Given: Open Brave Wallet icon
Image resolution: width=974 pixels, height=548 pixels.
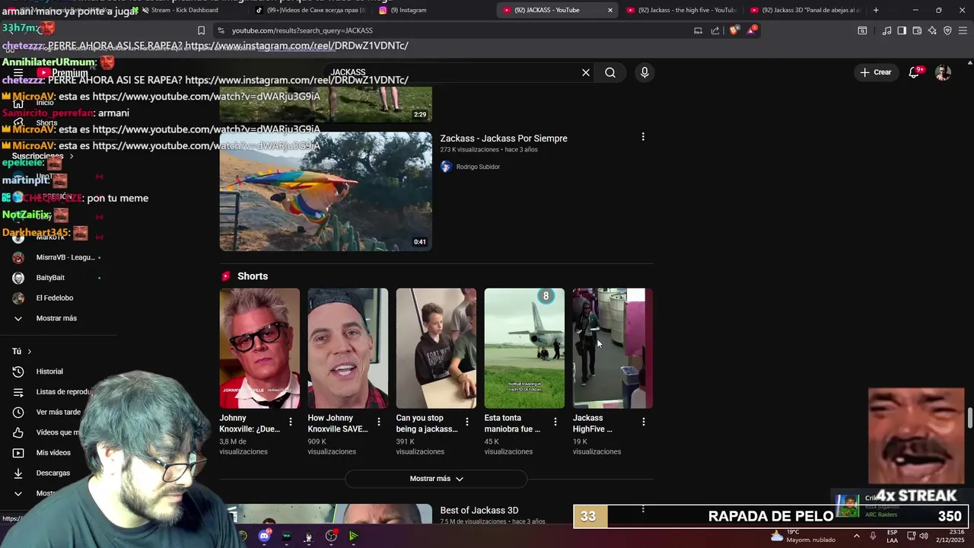Looking at the screenshot, I should 917,30.
